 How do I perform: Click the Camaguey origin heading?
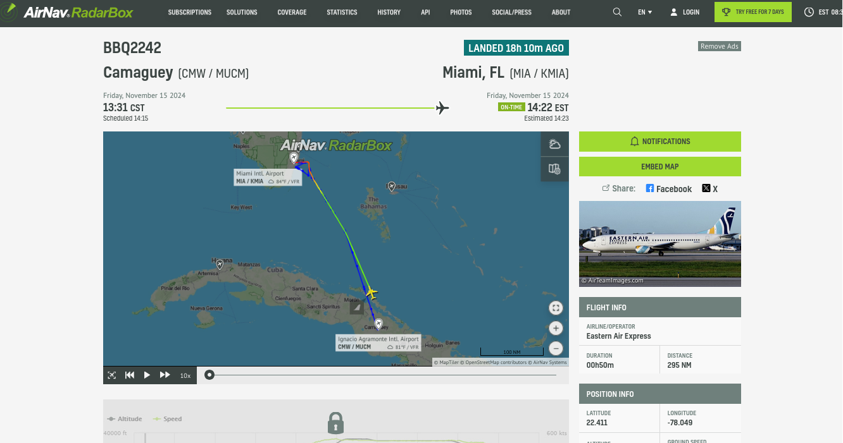[138, 73]
